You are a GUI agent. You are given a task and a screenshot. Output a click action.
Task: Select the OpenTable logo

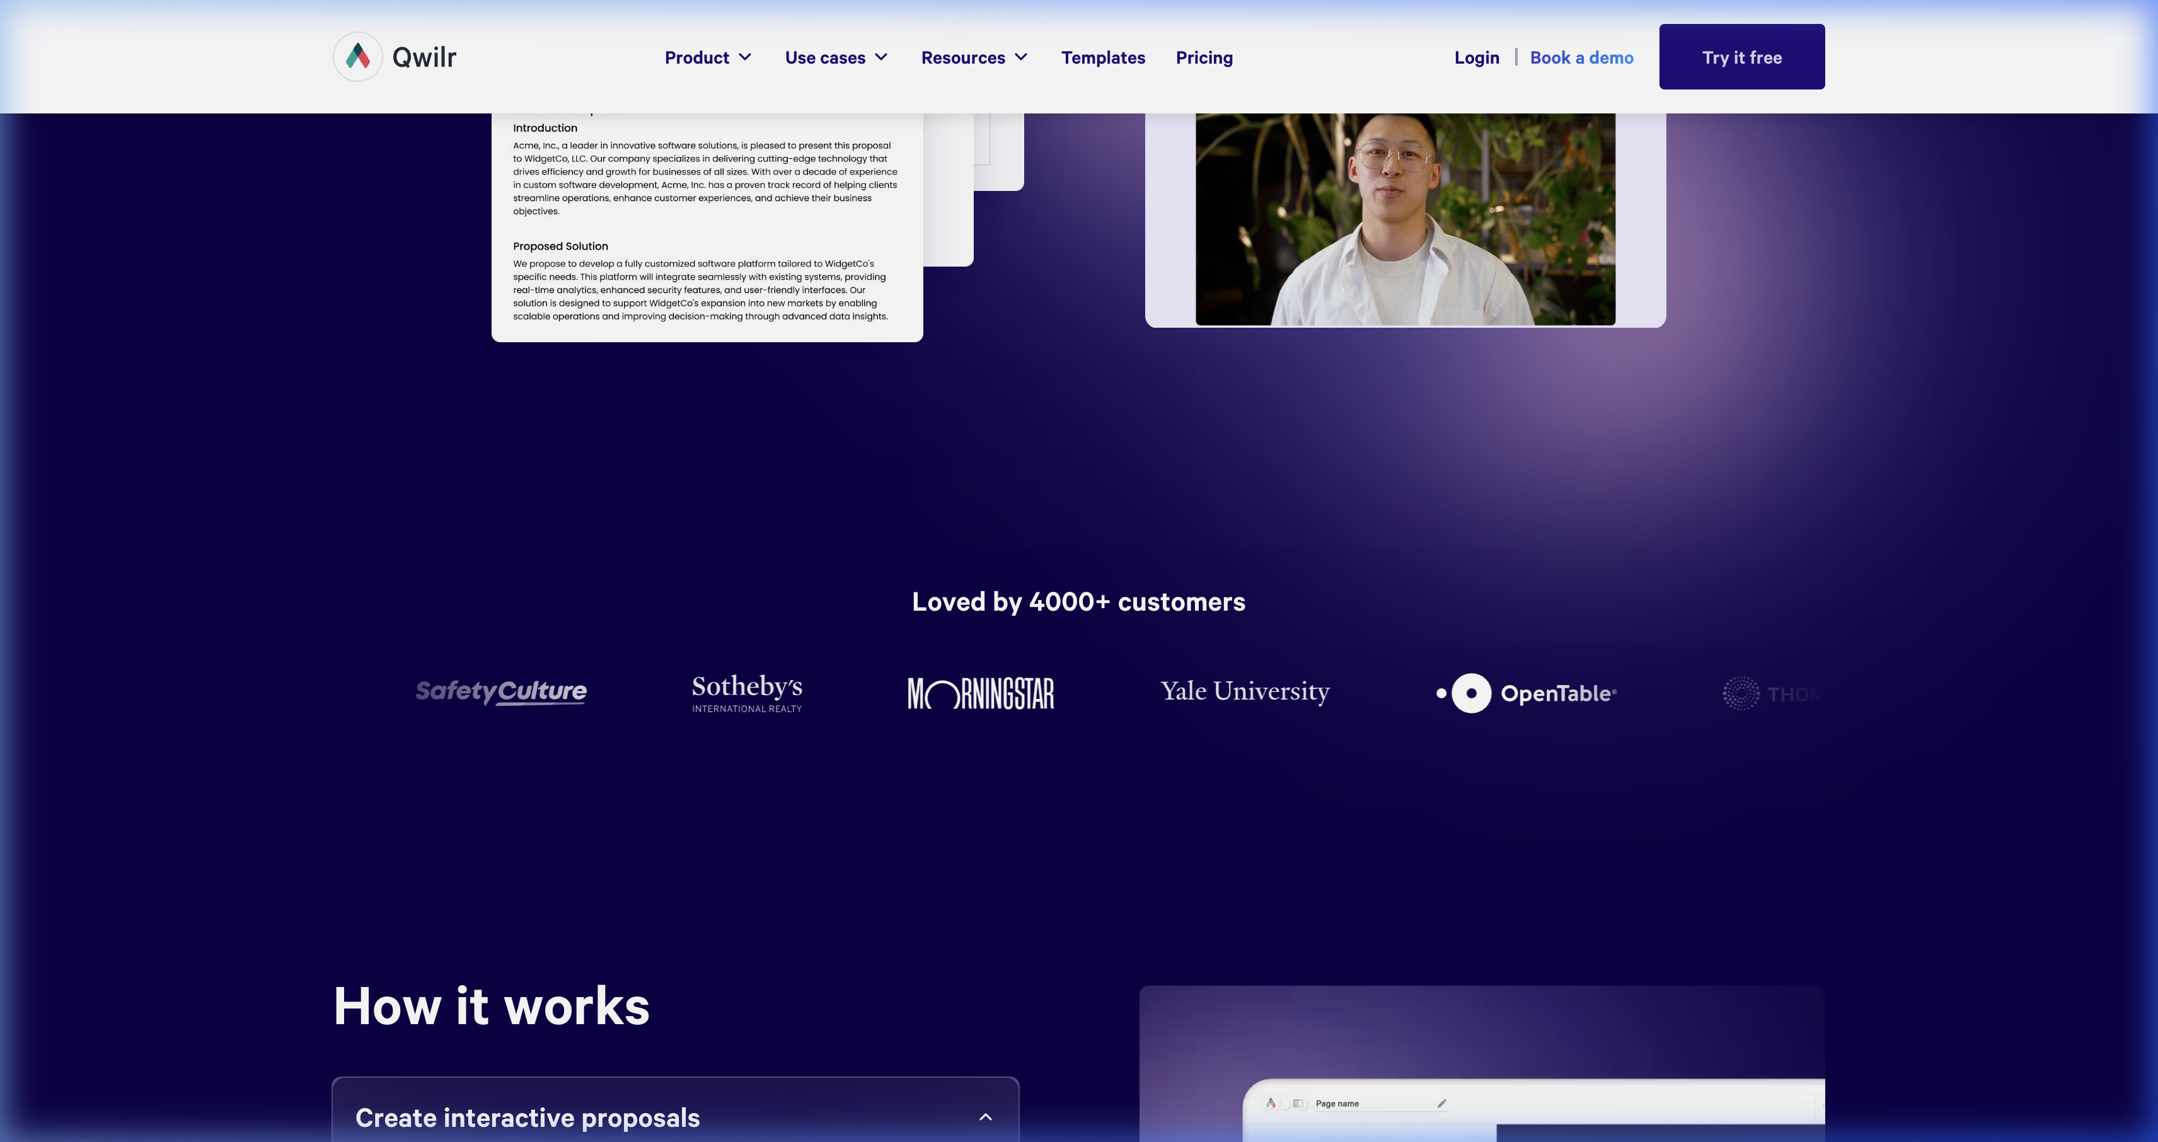1526,693
